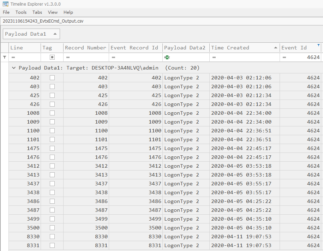This screenshot has height=251, width=323.
Task: Toggle the Tag filter checkbox in the filter row
Action: click(x=52, y=57)
